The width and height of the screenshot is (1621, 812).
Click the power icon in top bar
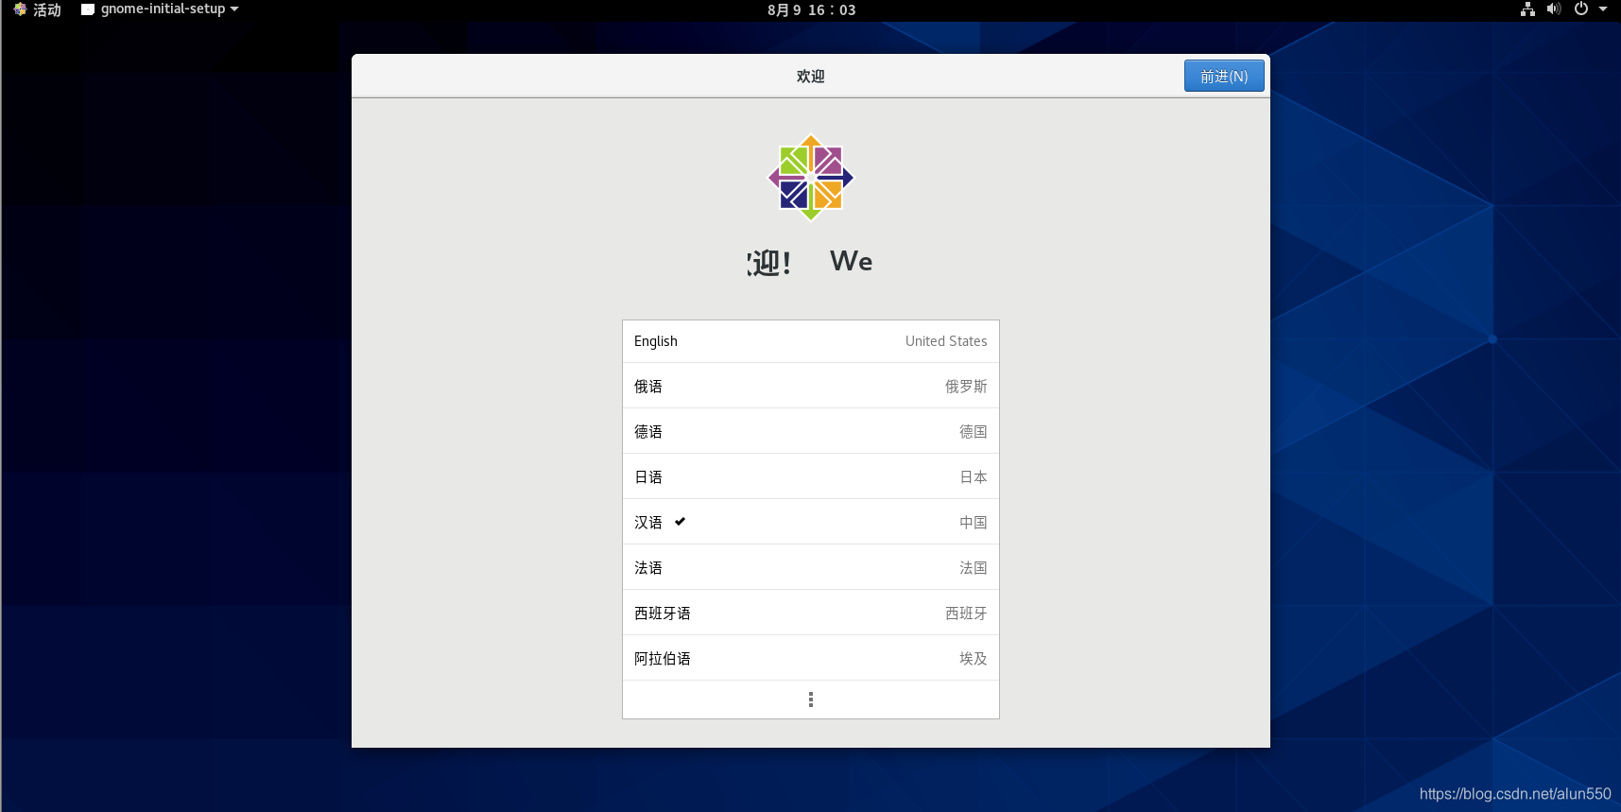1580,9
